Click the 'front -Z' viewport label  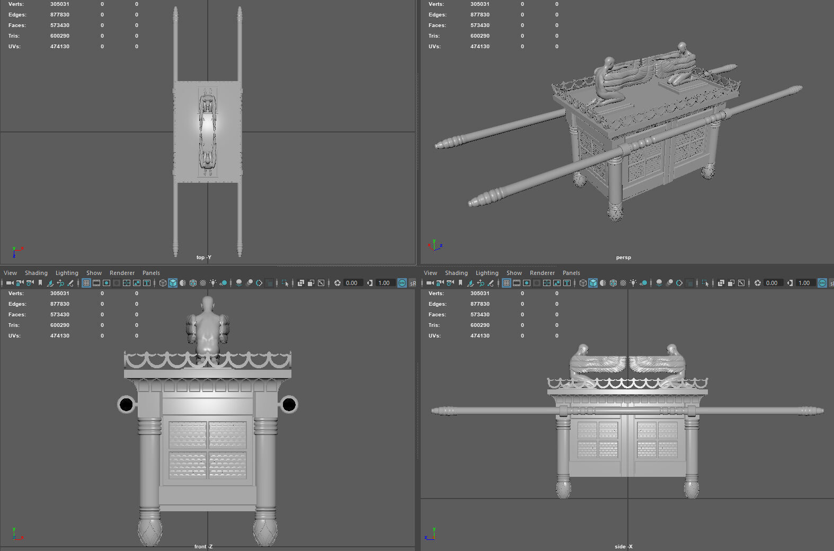coord(203,546)
